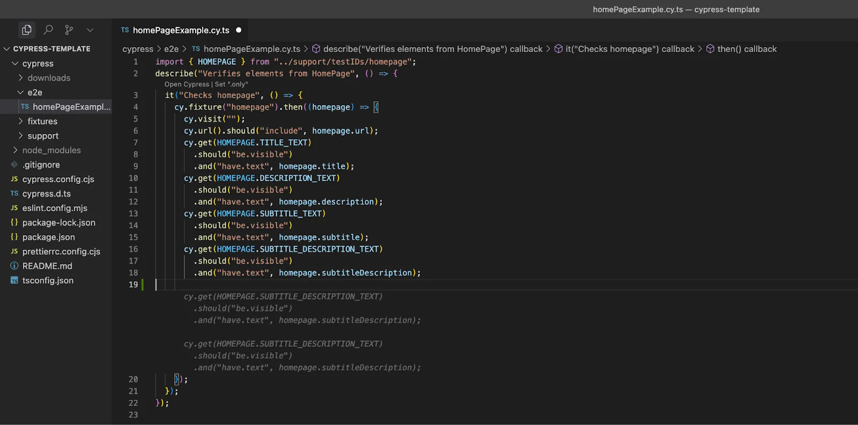
Task: Click the info icon of README.md
Action: click(14, 266)
